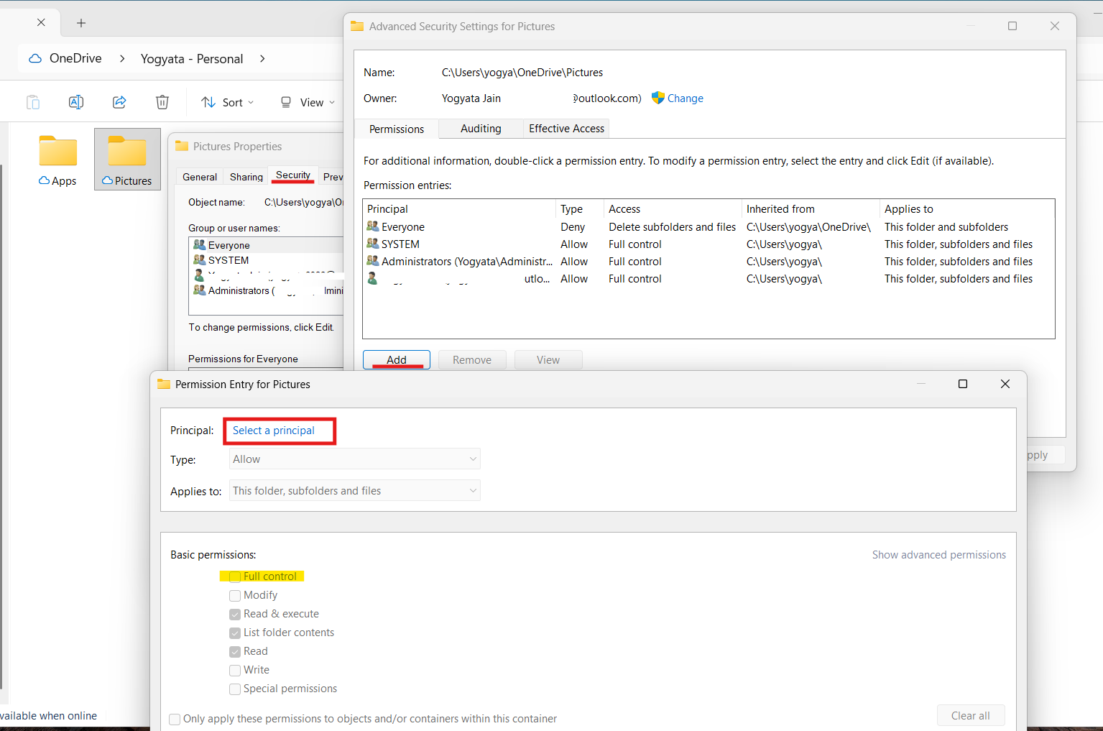Open the Apps folder shortcut
This screenshot has height=731, width=1103.
(x=57, y=152)
